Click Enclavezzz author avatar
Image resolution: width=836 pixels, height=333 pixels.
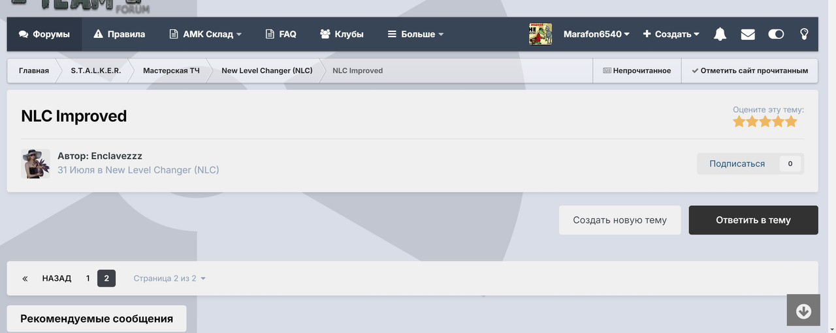tap(35, 164)
